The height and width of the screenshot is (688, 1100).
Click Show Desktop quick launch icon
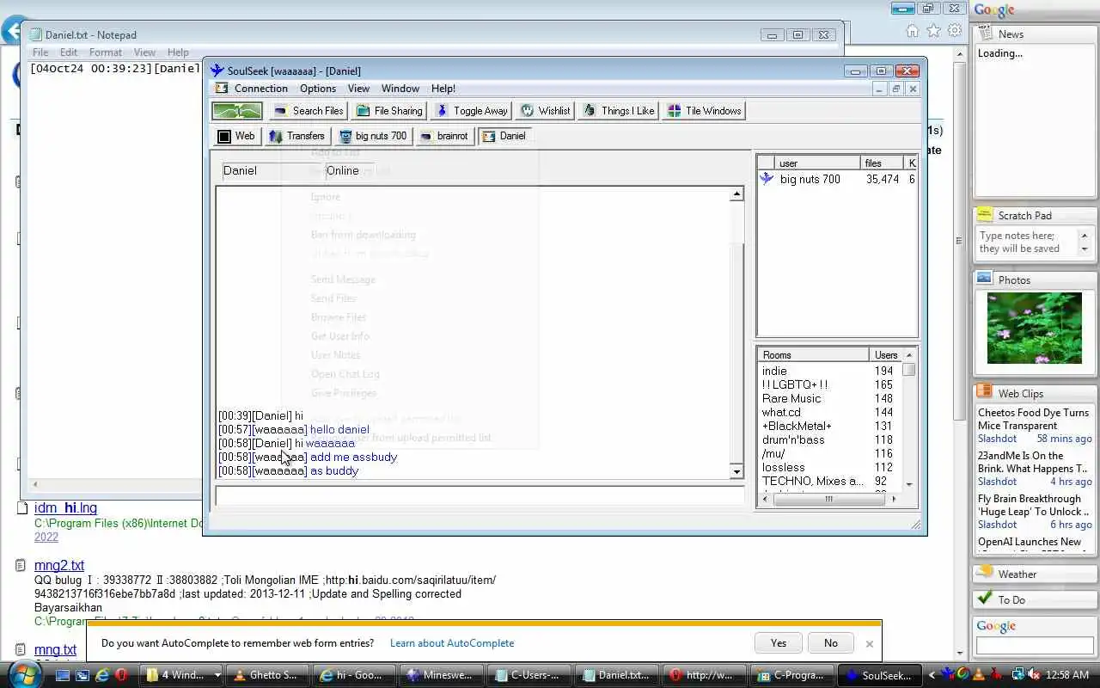point(63,675)
